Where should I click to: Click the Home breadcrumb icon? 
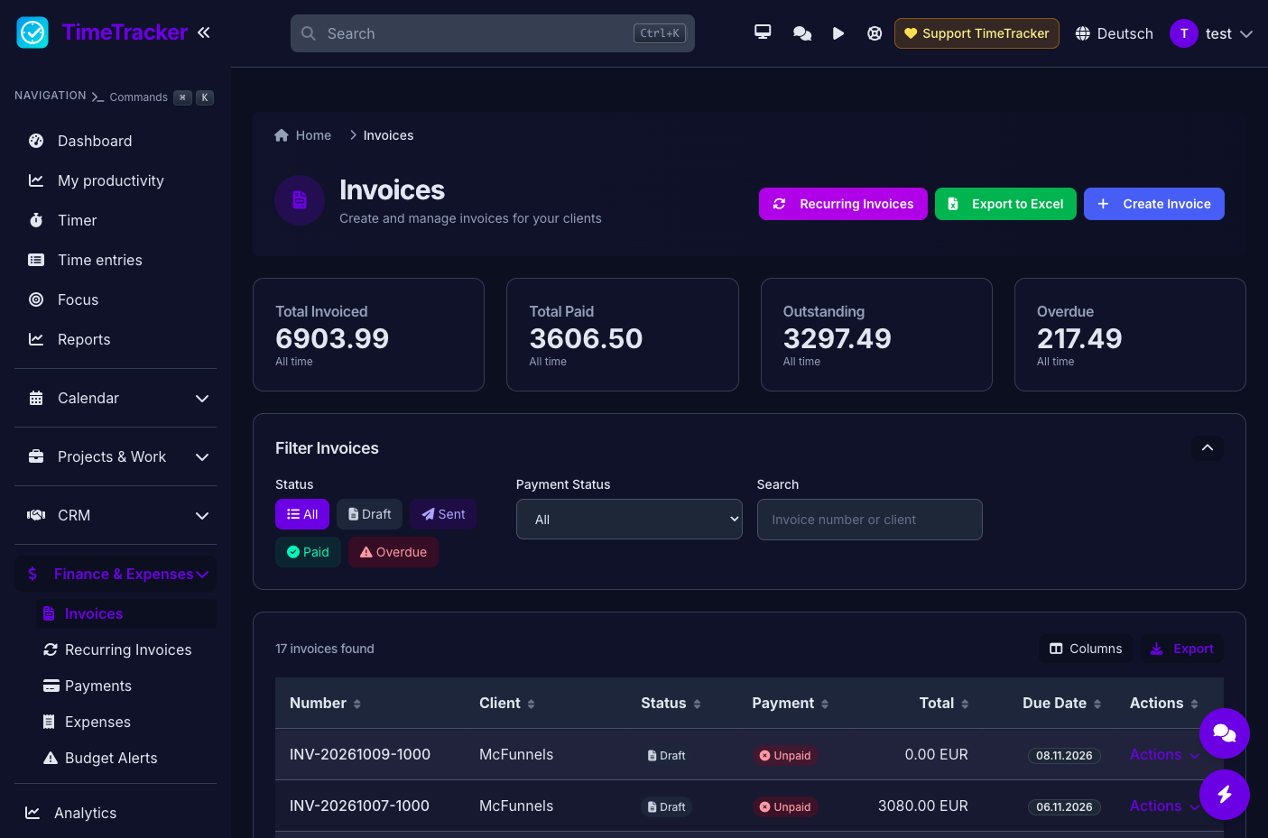pos(282,135)
